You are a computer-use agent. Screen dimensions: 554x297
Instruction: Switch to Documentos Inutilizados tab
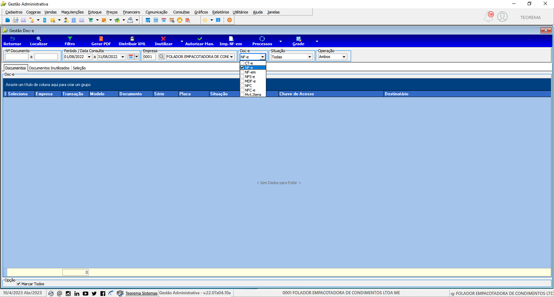49,68
